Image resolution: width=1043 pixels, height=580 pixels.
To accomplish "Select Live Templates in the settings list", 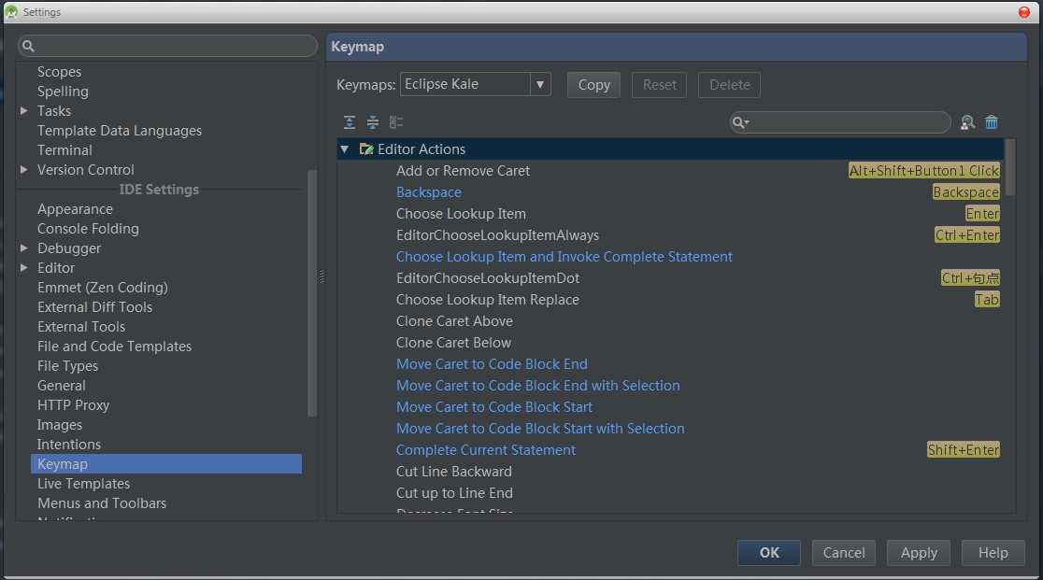I will [83, 484].
